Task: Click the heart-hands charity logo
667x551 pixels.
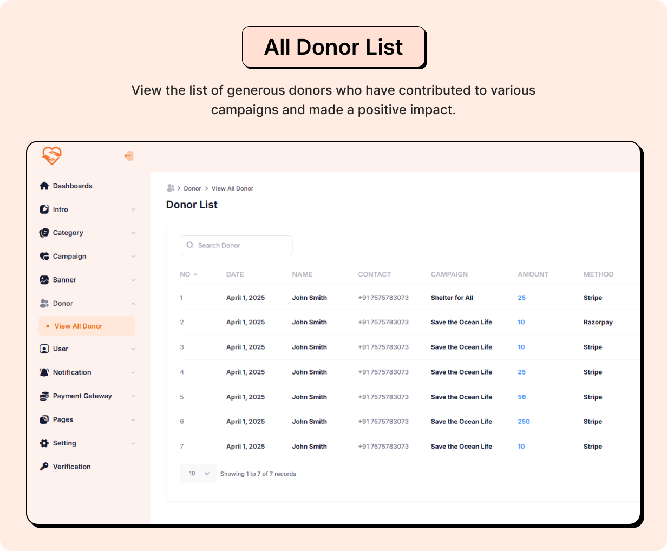Action: (x=51, y=156)
